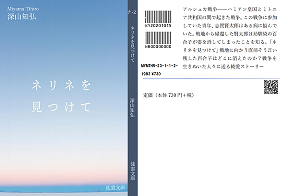Click the barcode number KY20201015
The image size is (281, 196).
(x=158, y=26)
